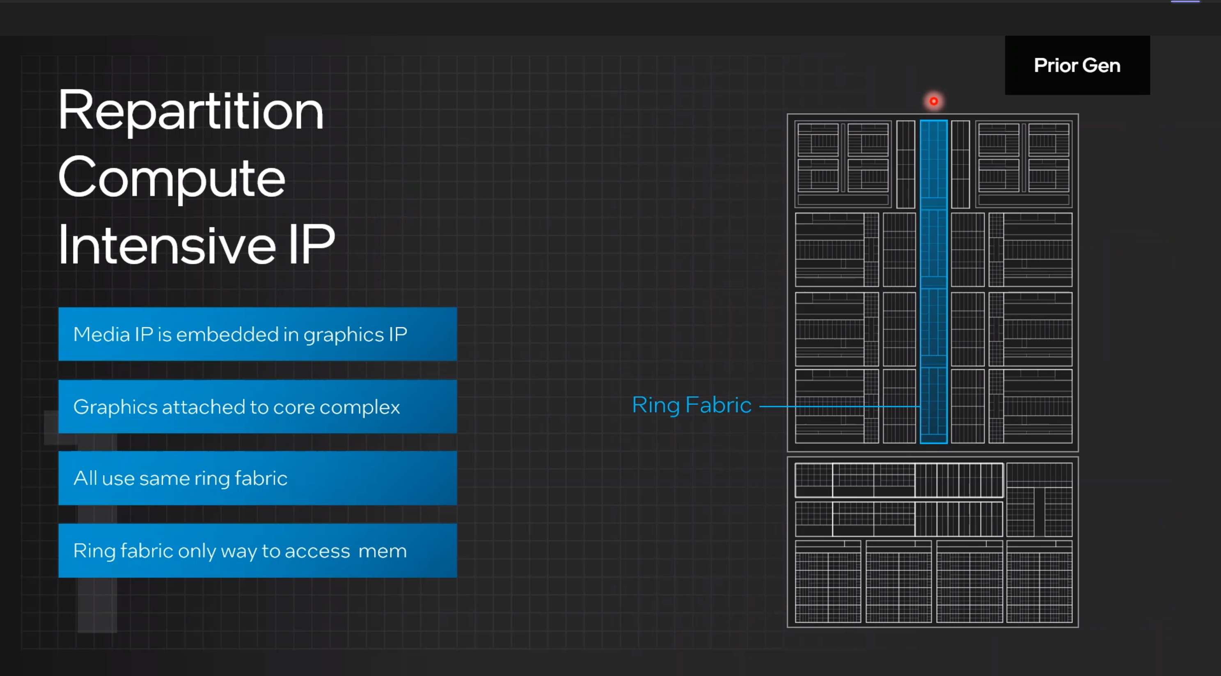Click the upper core complex die diagram
The height and width of the screenshot is (676, 1221).
[x=932, y=282]
